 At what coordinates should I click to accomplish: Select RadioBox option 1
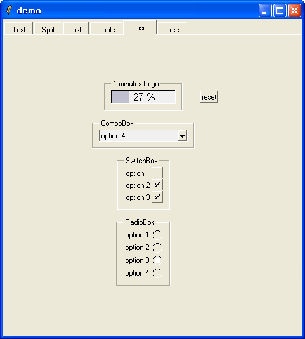157,235
